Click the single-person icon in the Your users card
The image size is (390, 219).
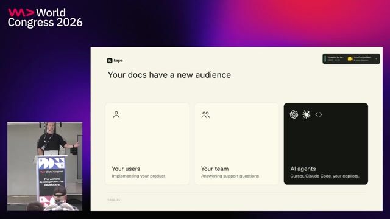[116, 114]
